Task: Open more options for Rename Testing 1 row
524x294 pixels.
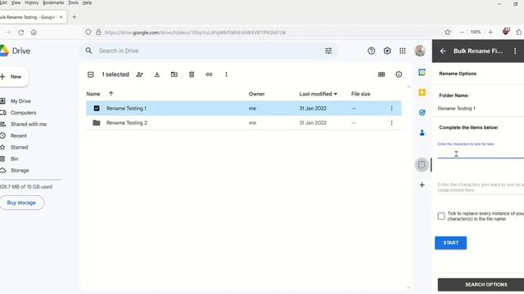Action: coord(391,109)
